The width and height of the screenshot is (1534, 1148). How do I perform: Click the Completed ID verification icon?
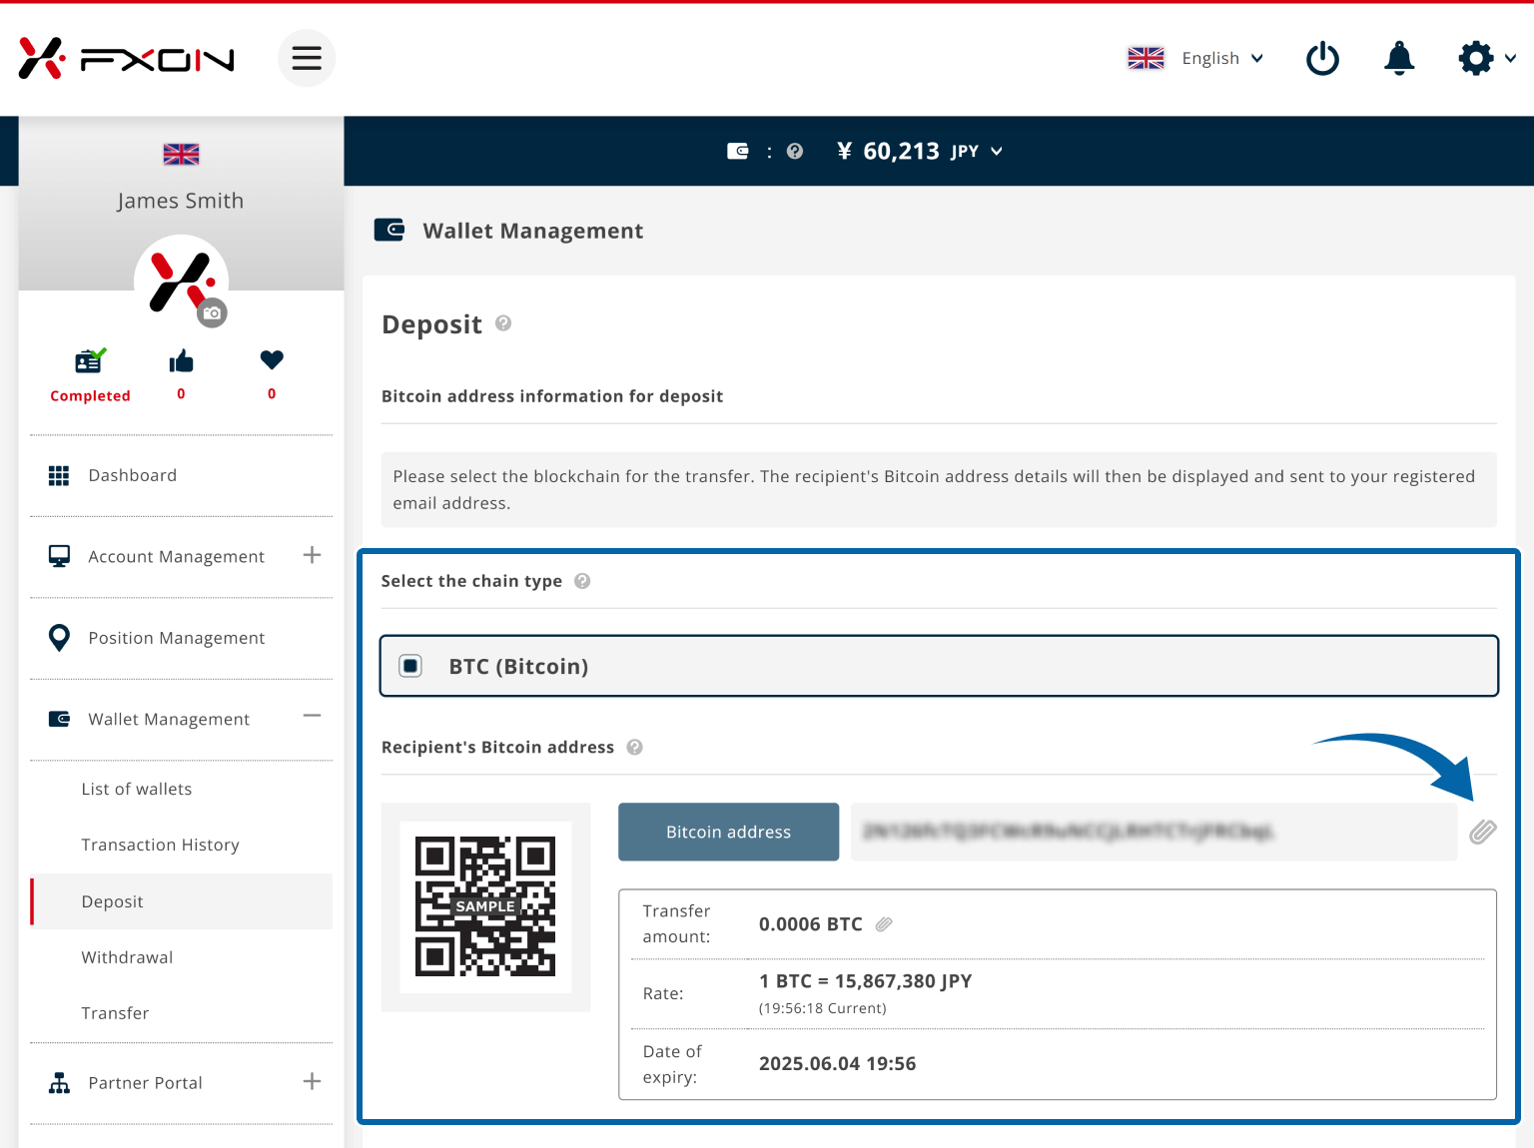pos(90,359)
